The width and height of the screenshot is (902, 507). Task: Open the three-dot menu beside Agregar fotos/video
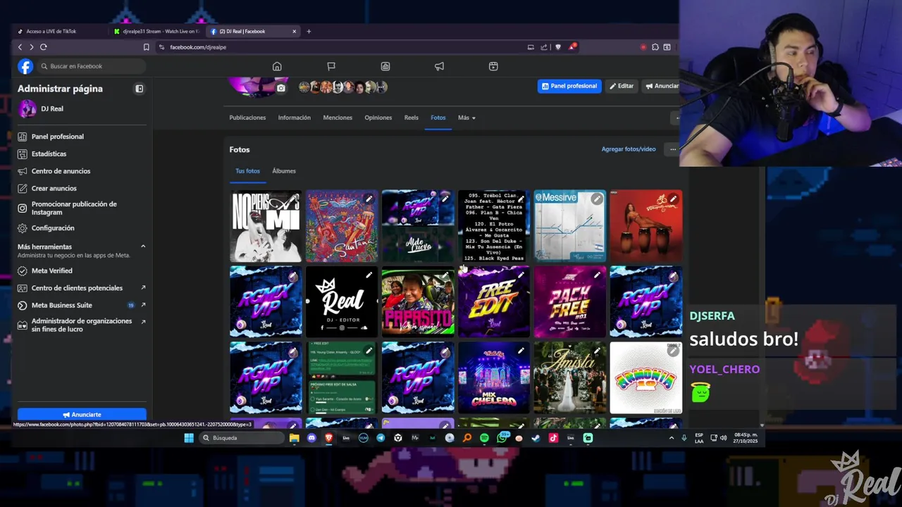tap(673, 149)
